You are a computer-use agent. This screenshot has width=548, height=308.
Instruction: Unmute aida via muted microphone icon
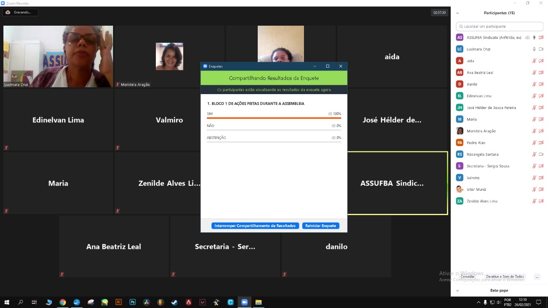coord(534,61)
